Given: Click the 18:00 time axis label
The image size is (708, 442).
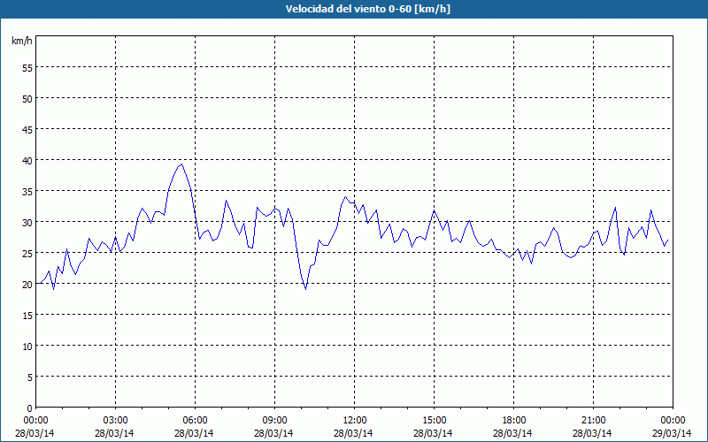Looking at the screenshot, I should [513, 421].
